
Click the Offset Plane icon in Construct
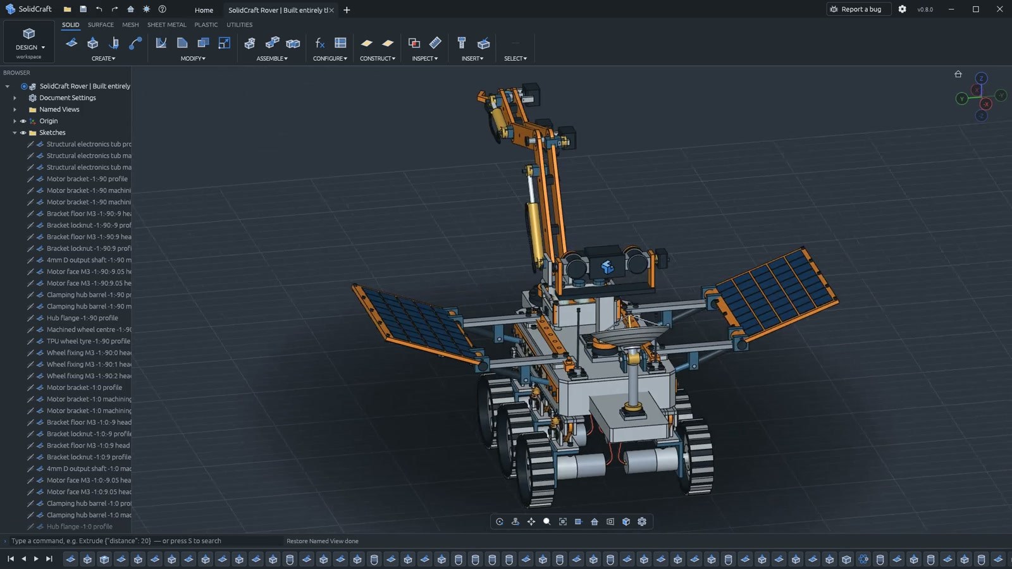pos(367,43)
